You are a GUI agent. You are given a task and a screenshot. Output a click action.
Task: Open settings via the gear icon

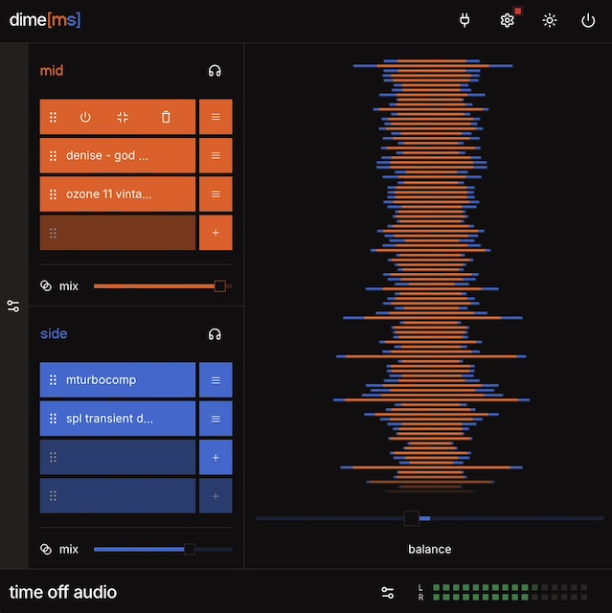[x=508, y=20]
